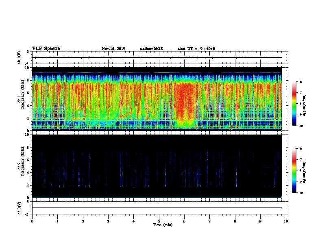Select the ch.1 colorbar log(PSD) unit label
Image resolution: width=322 pixels, height=248 pixels.
(x=305, y=105)
